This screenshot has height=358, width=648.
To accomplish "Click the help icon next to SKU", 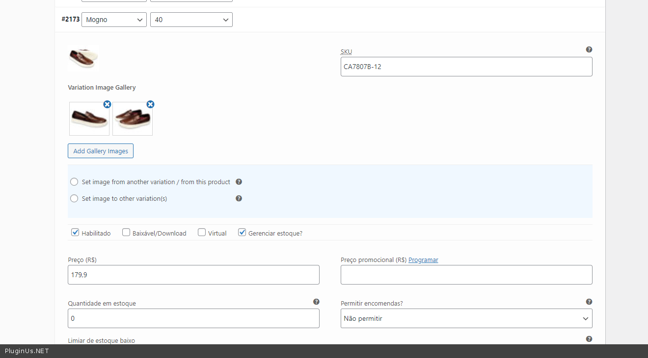I will [x=589, y=49].
